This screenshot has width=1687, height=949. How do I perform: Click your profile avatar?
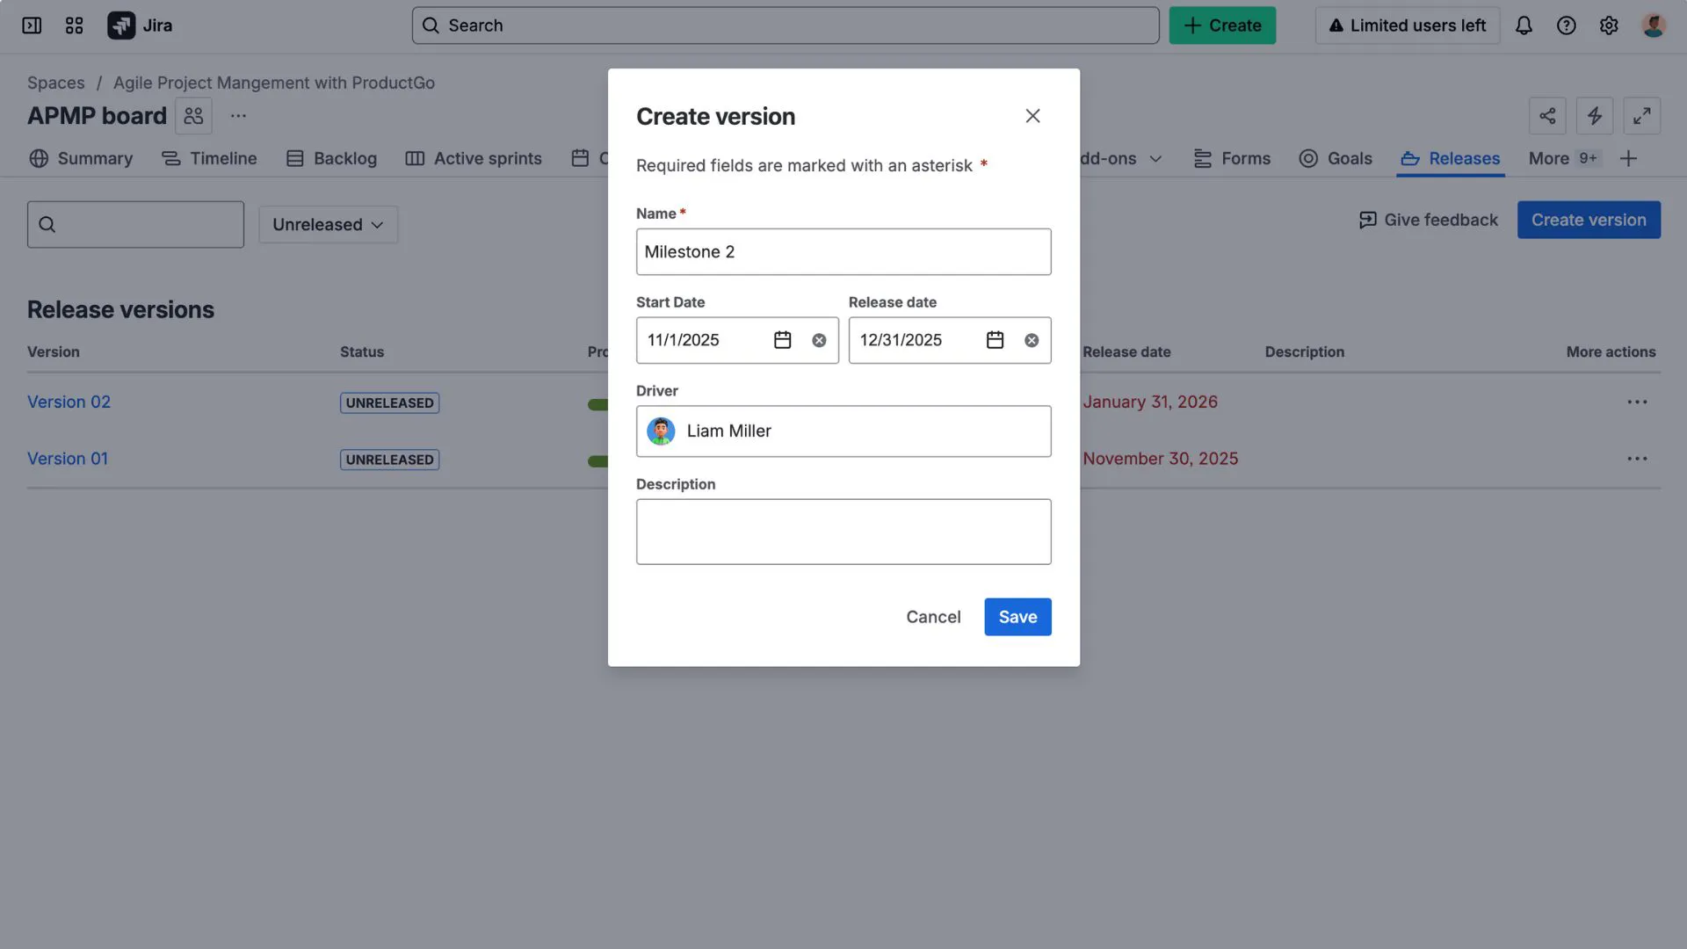click(1654, 25)
